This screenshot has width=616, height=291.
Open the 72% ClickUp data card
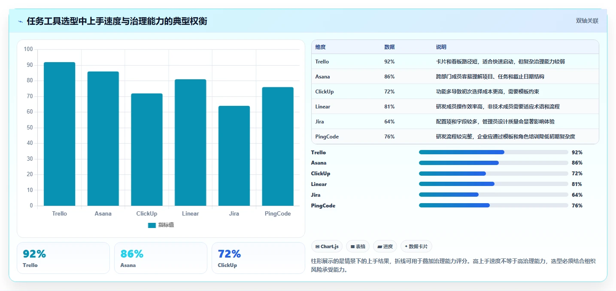pyautogui.click(x=258, y=258)
